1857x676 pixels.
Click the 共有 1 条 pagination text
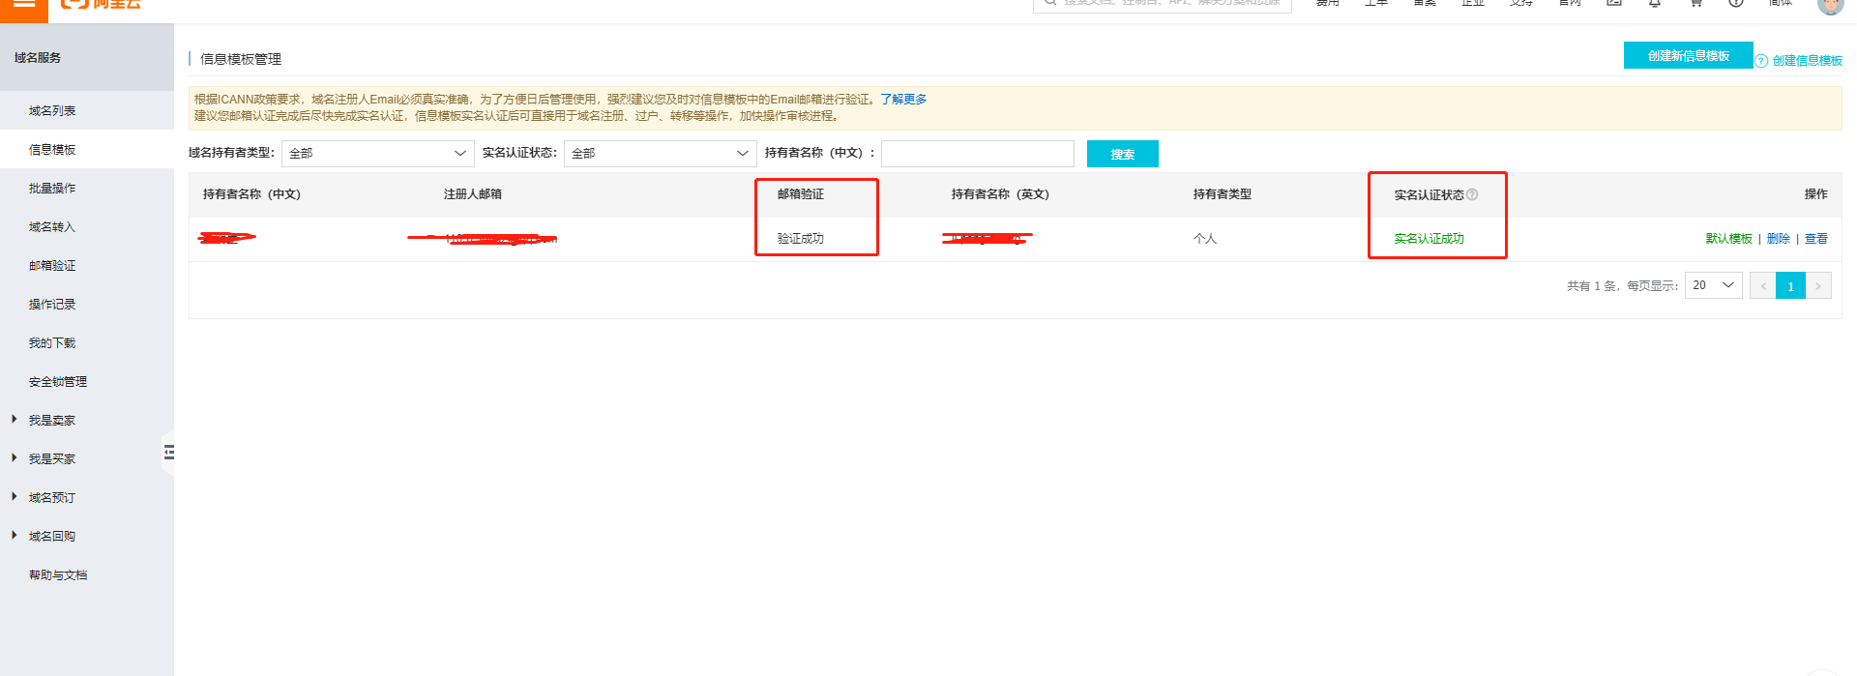(1591, 286)
